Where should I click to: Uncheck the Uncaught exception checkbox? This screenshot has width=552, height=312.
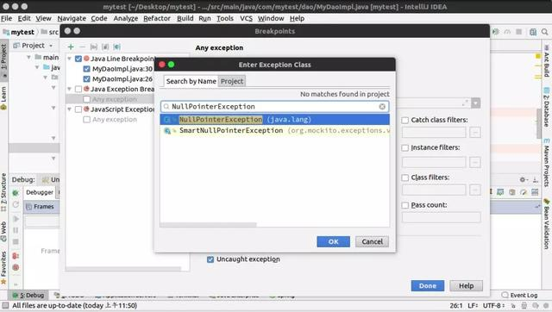click(210, 259)
